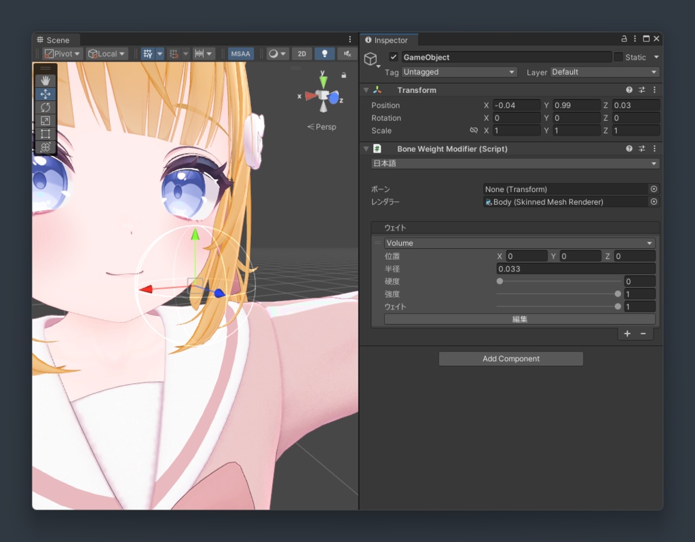Toggle constrained scale proportions link

474,130
